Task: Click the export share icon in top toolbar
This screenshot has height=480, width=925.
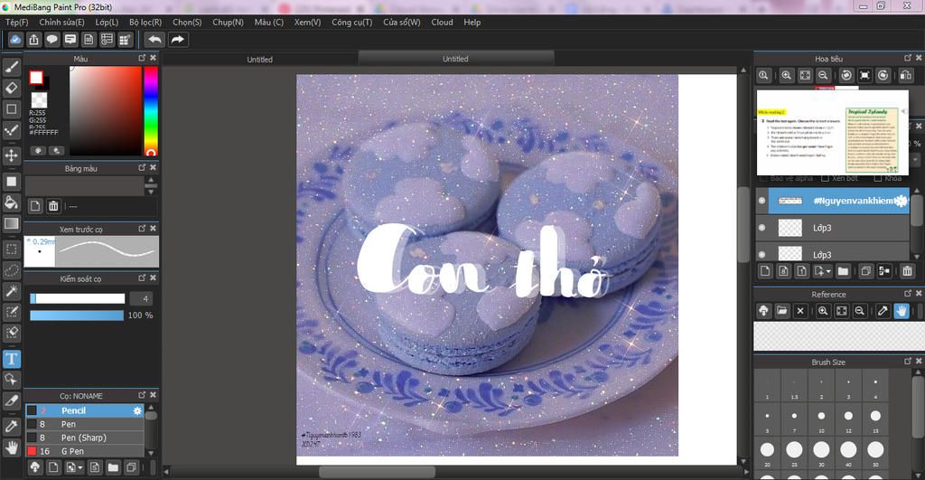Action: tap(33, 40)
